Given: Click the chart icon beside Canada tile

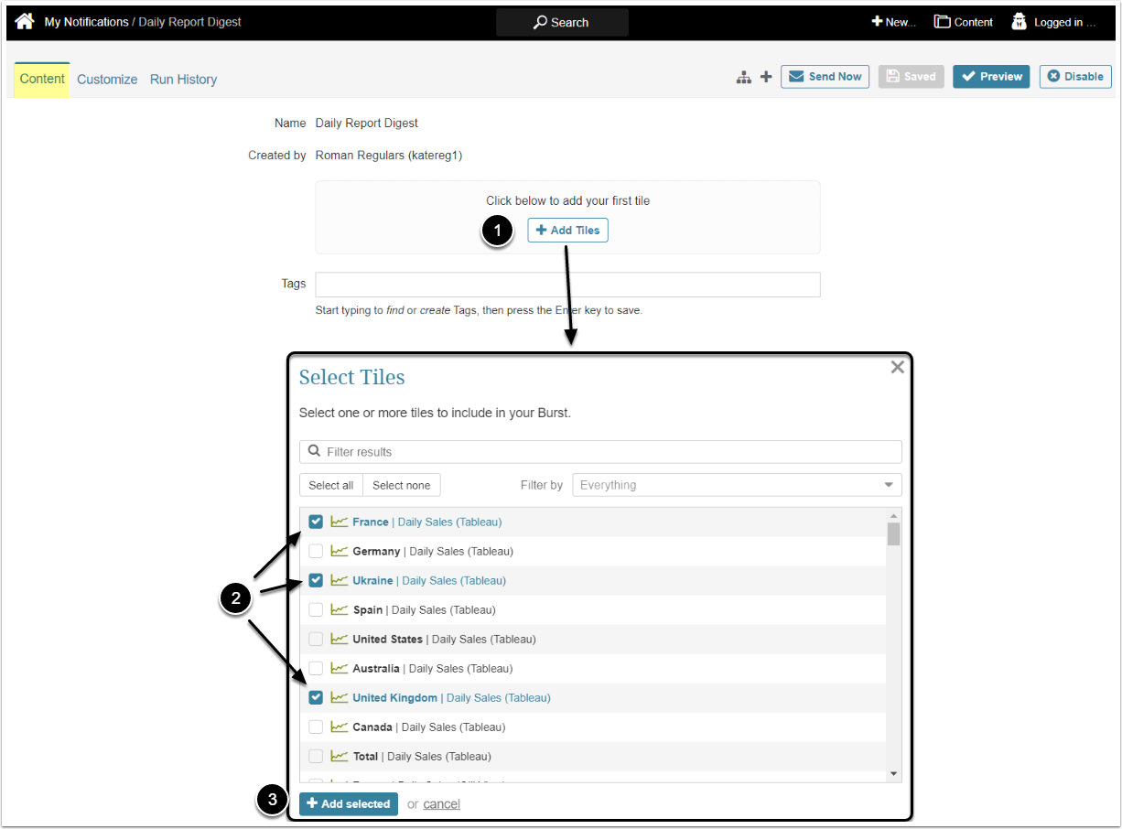Looking at the screenshot, I should [340, 727].
